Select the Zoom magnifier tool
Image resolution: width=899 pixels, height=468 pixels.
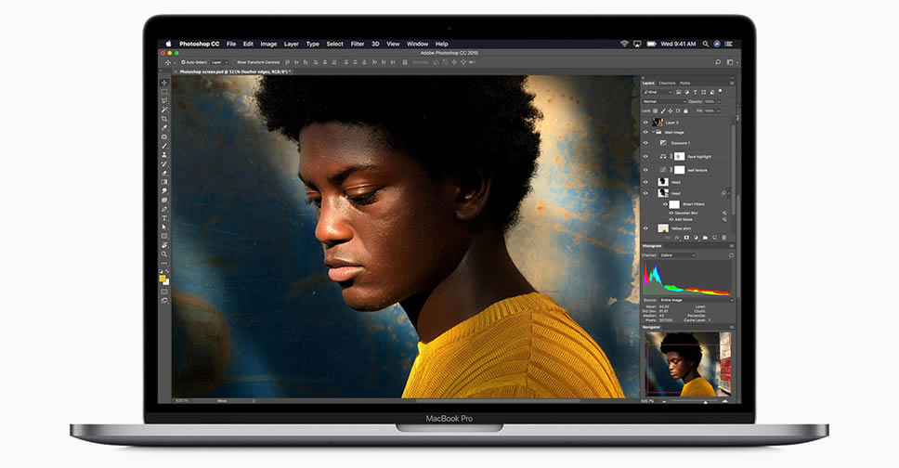164,253
